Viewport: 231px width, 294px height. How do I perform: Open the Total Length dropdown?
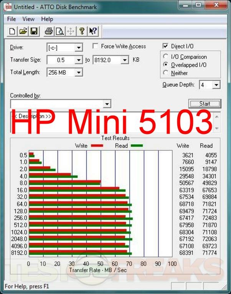(x=79, y=72)
